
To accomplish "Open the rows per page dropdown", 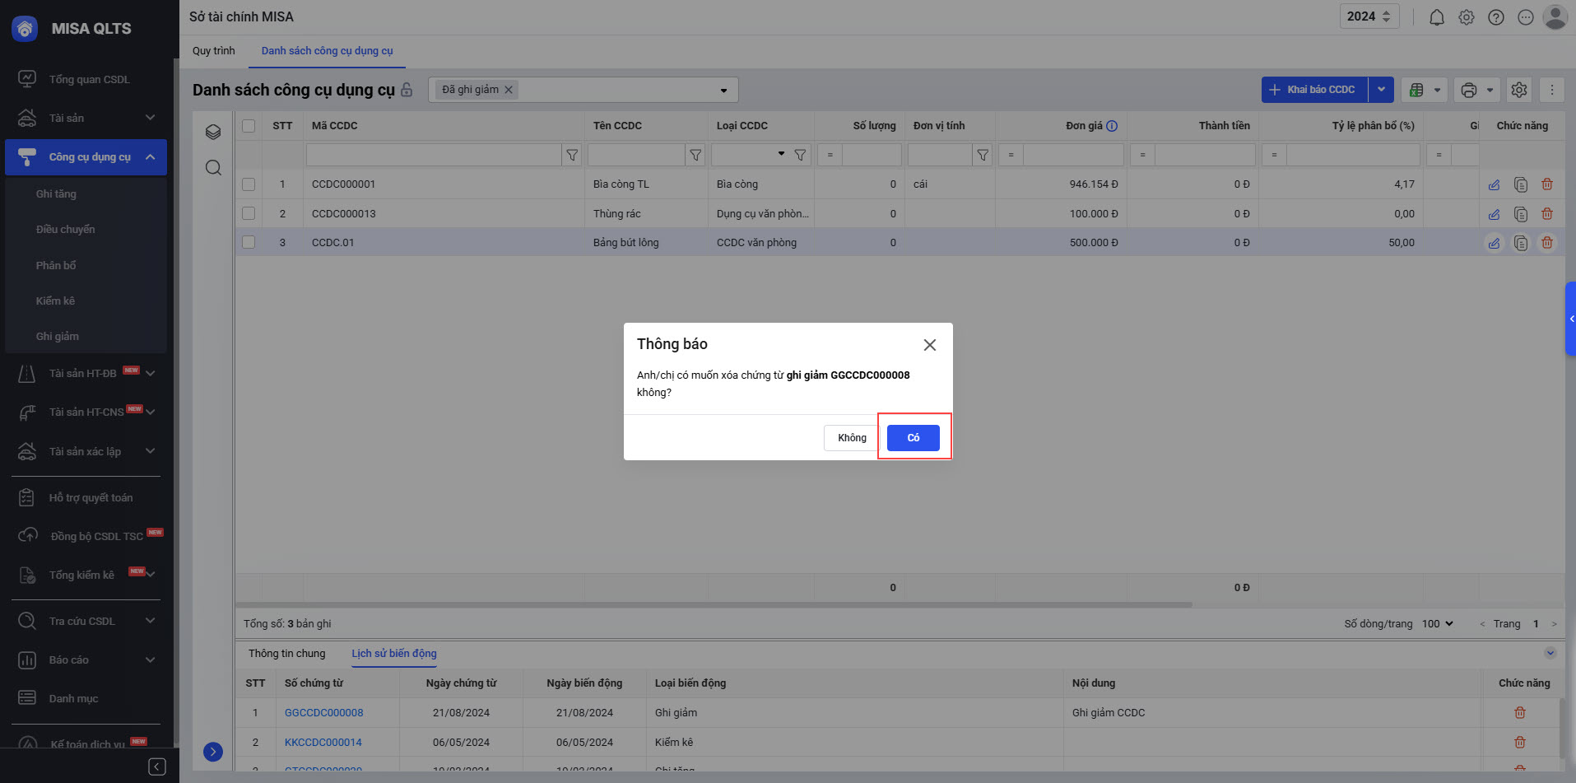I will 1437,624.
